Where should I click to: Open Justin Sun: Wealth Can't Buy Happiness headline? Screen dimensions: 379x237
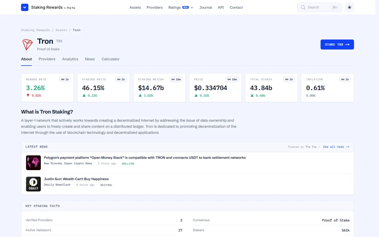pos(76,179)
